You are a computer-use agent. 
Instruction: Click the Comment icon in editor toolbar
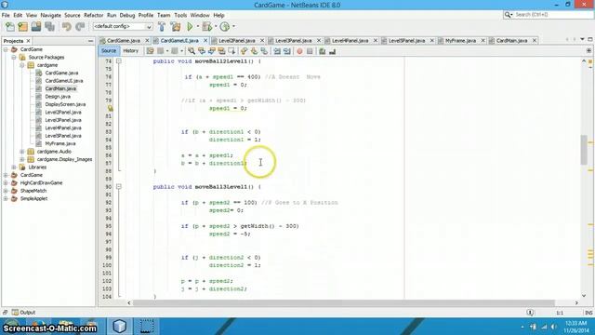point(323,51)
